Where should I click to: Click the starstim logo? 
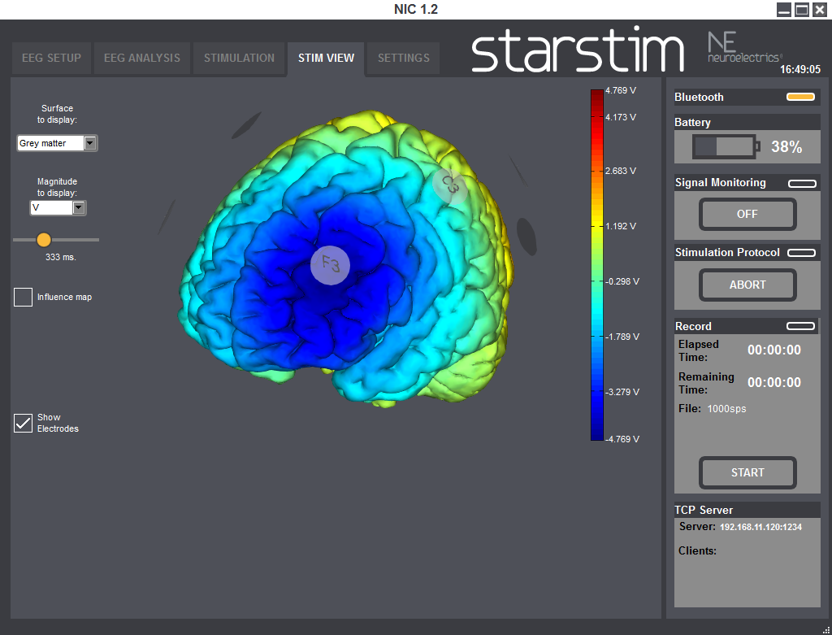(x=578, y=50)
